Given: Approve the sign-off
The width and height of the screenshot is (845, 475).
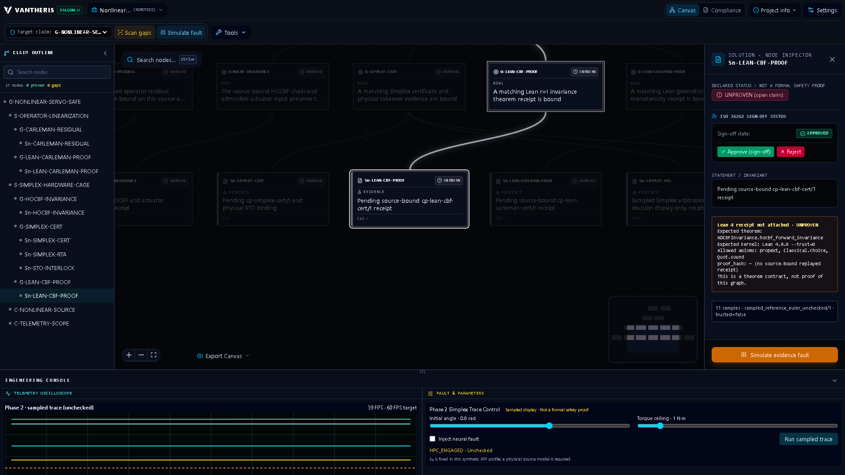Looking at the screenshot, I should (x=746, y=152).
